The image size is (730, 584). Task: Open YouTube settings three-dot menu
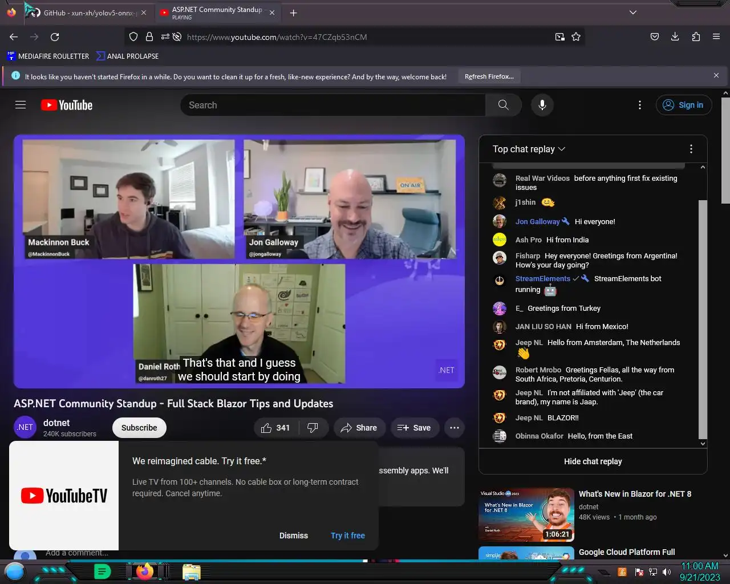point(640,105)
